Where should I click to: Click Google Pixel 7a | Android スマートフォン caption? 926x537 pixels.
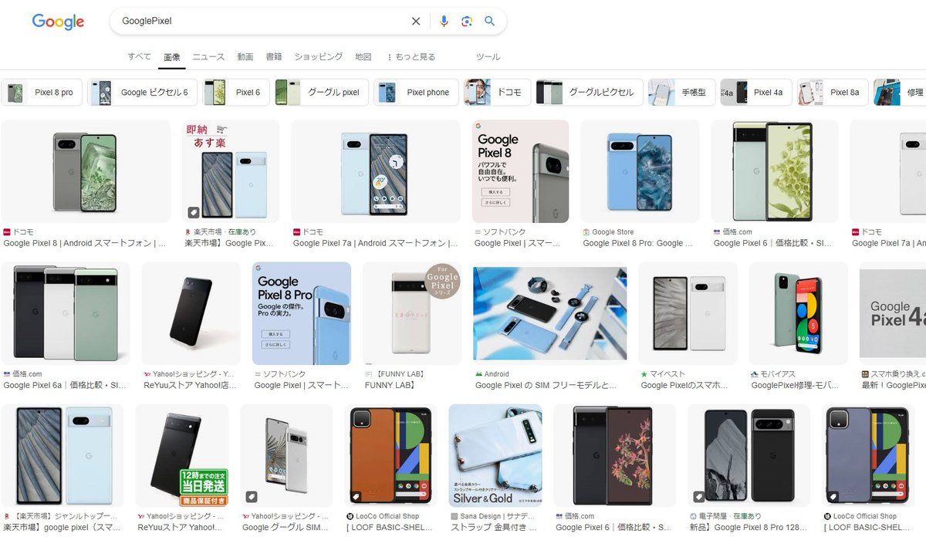[x=376, y=243]
